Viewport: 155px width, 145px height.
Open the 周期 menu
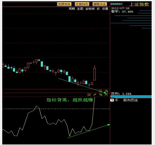click(72, 9)
